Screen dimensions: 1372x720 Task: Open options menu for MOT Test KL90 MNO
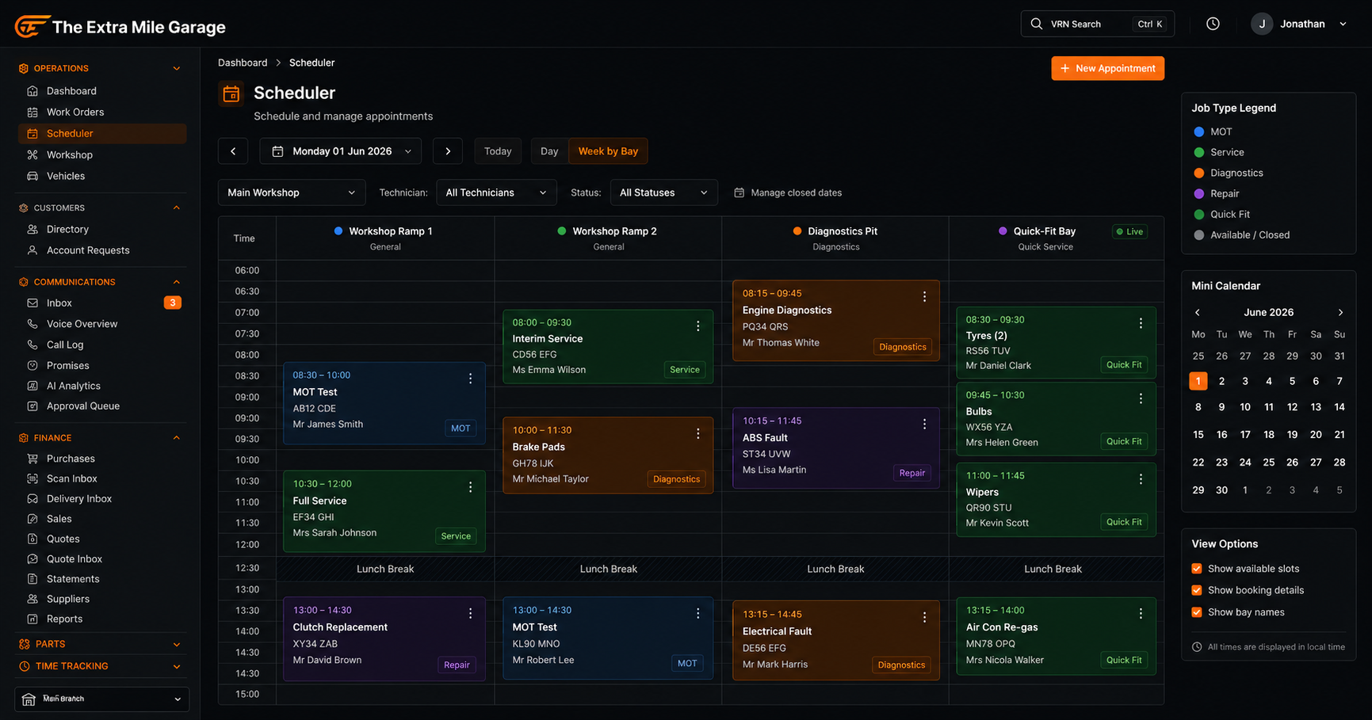tap(697, 613)
